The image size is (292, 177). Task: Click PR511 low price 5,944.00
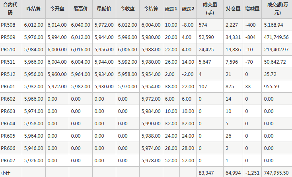point(104,62)
